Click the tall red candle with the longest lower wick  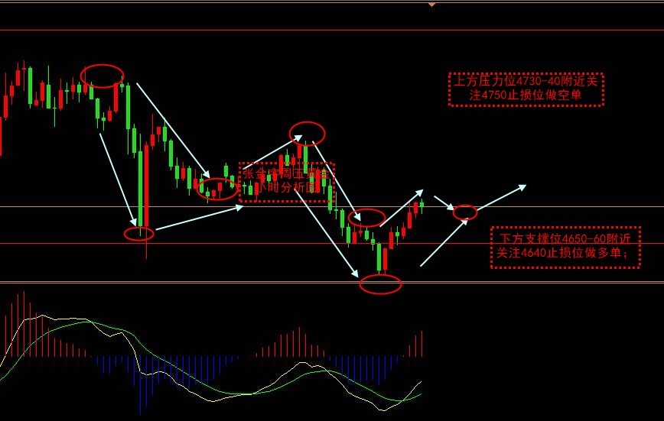[147, 201]
